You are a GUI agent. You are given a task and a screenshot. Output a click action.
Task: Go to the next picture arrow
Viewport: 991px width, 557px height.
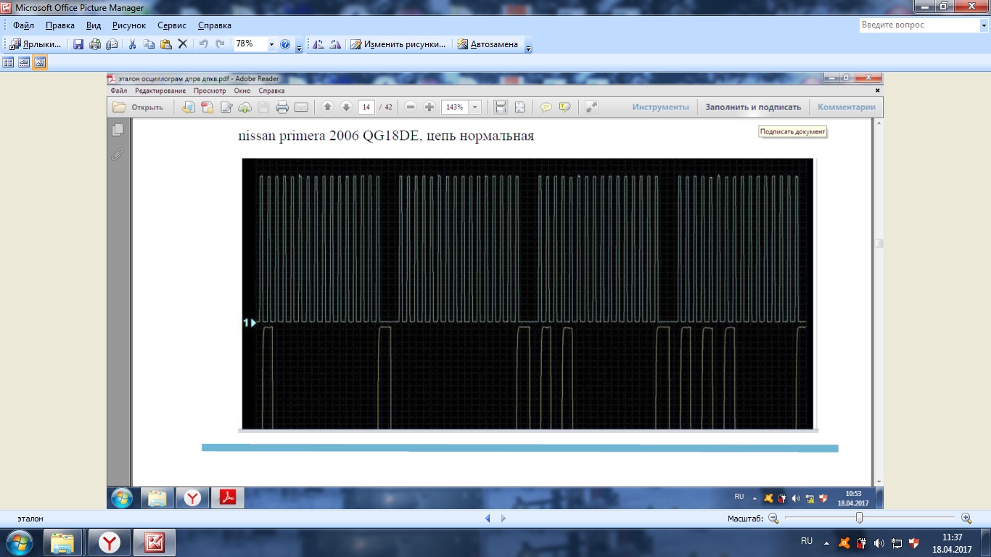point(503,519)
